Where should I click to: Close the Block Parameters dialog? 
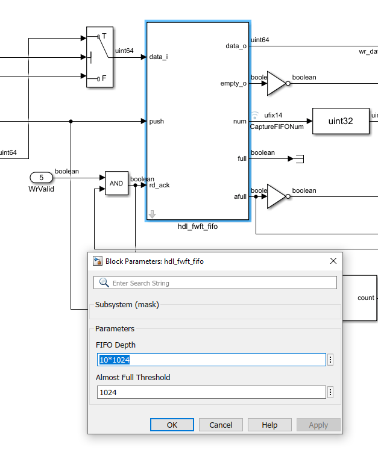(x=333, y=261)
